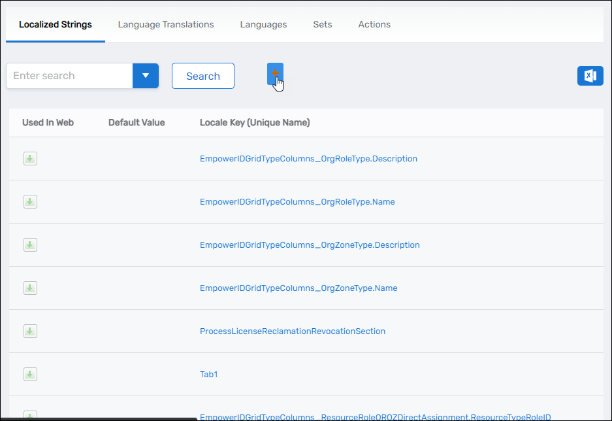Click the add new localized string plus icon
The height and width of the screenshot is (421, 612).
[x=274, y=74]
